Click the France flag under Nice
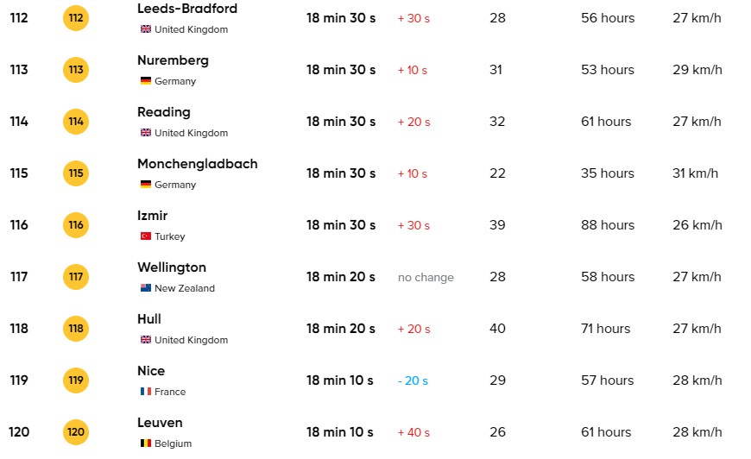Screen dimensions: 751x459 (x=146, y=392)
